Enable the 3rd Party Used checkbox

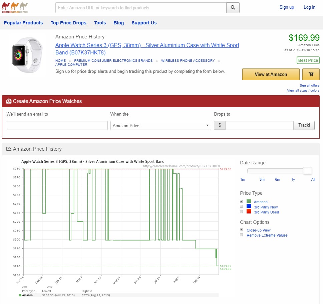[242, 211]
